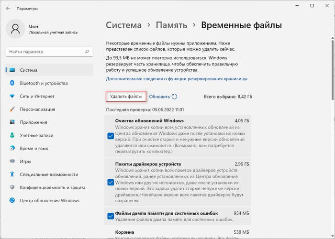
Task: Go to Память breadcrumb
Action: click(x=171, y=25)
